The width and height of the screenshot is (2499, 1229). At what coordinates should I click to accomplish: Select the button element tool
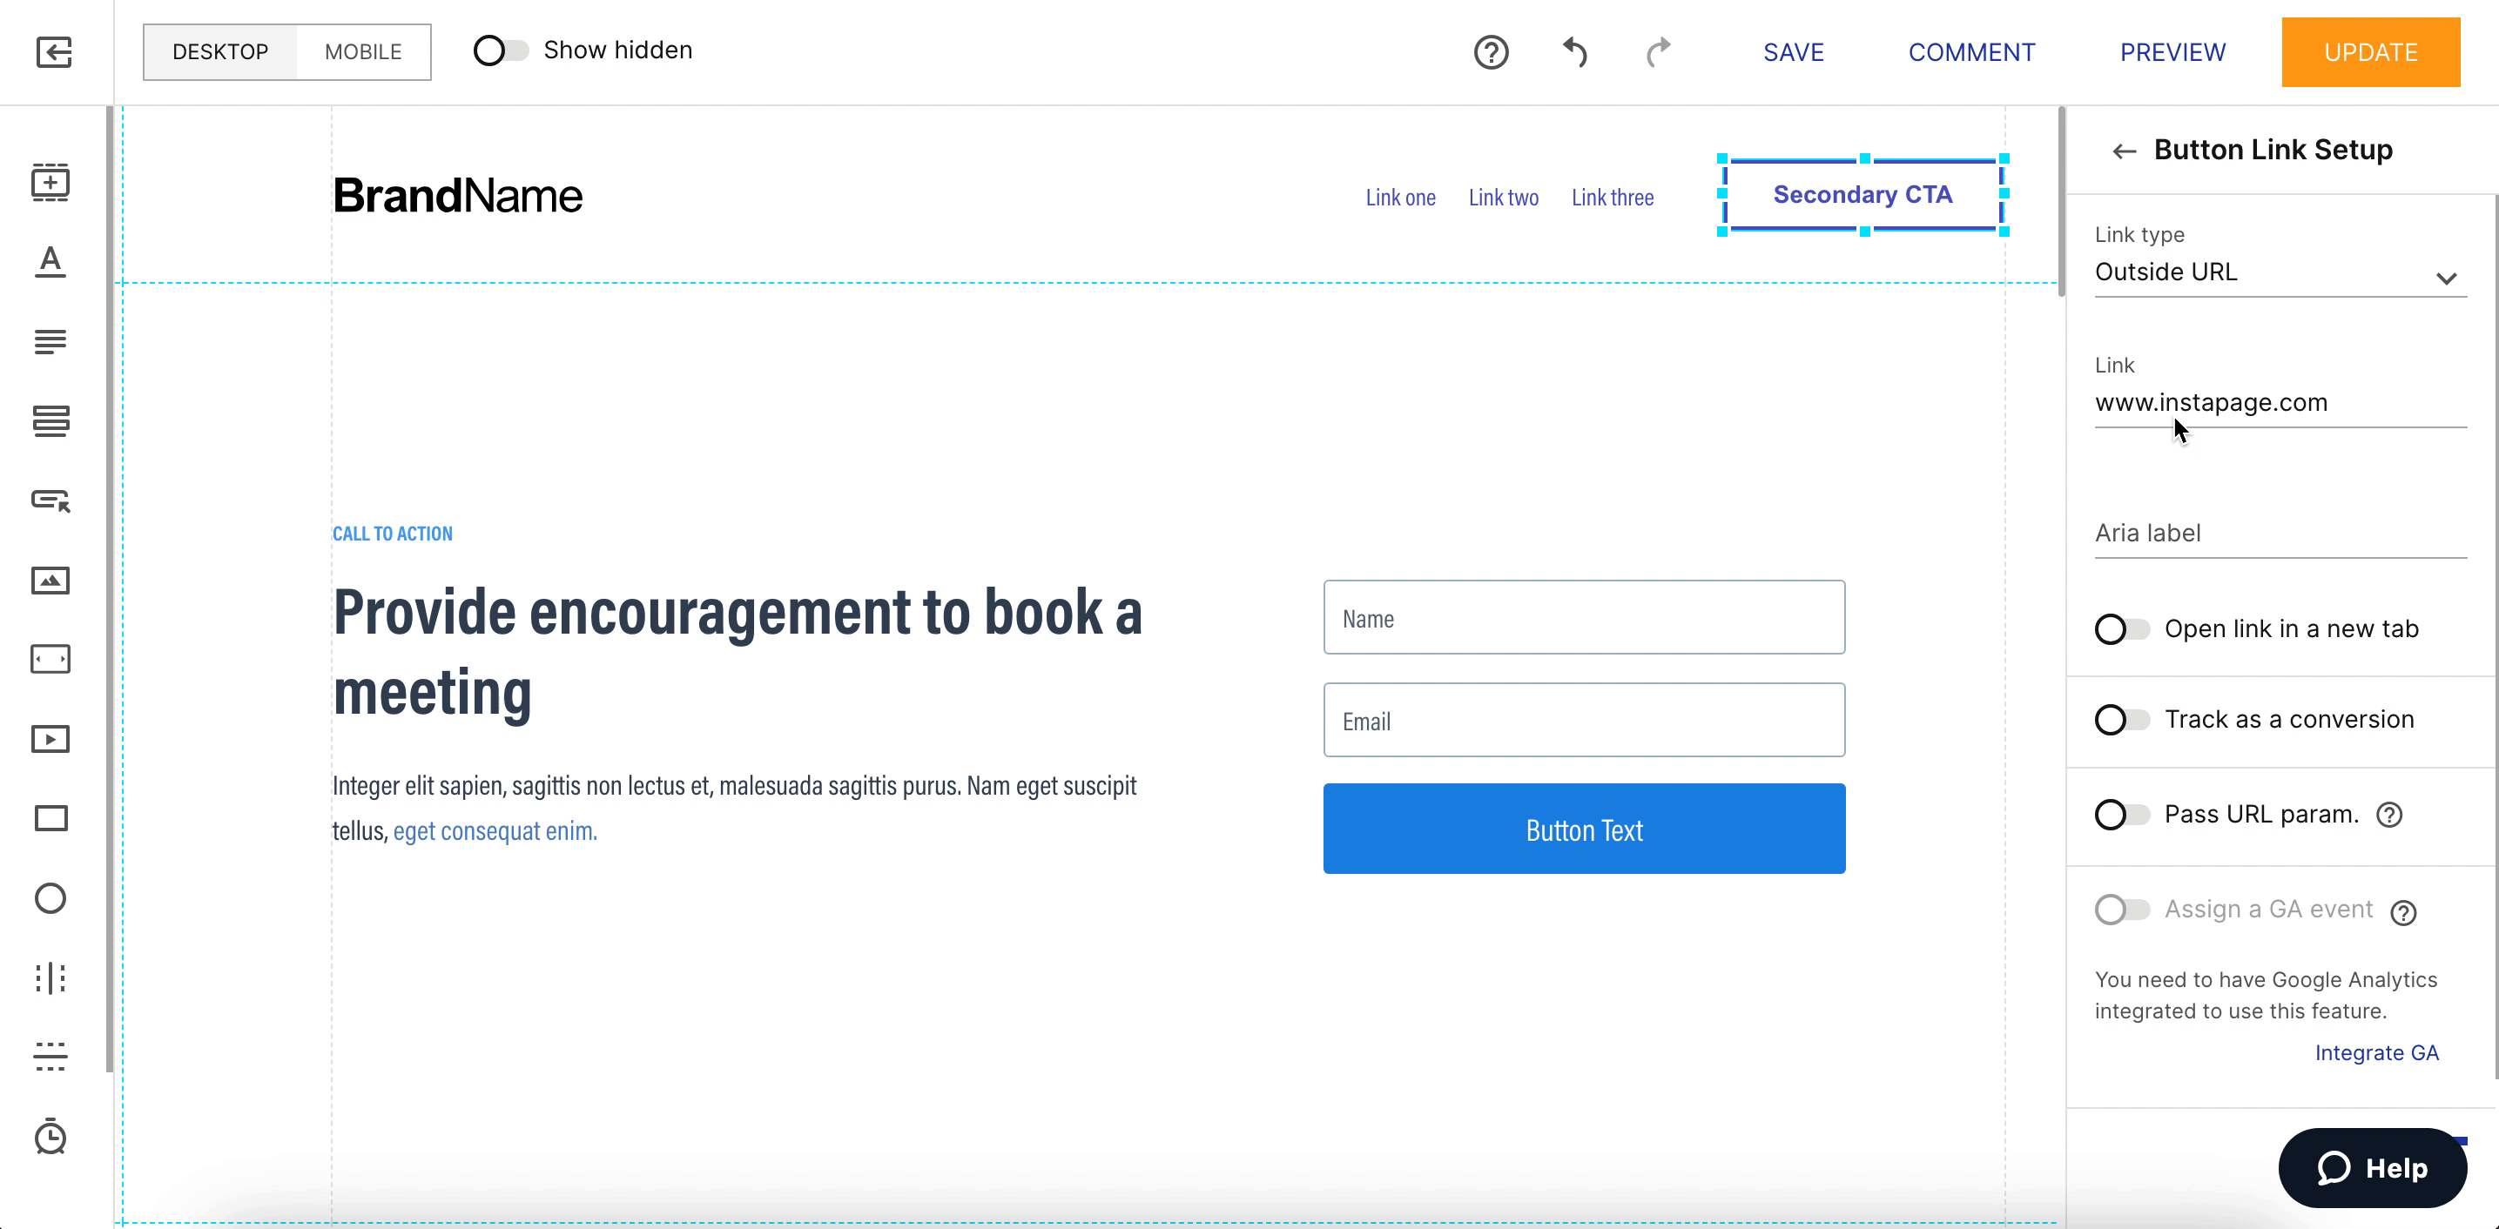point(51,500)
